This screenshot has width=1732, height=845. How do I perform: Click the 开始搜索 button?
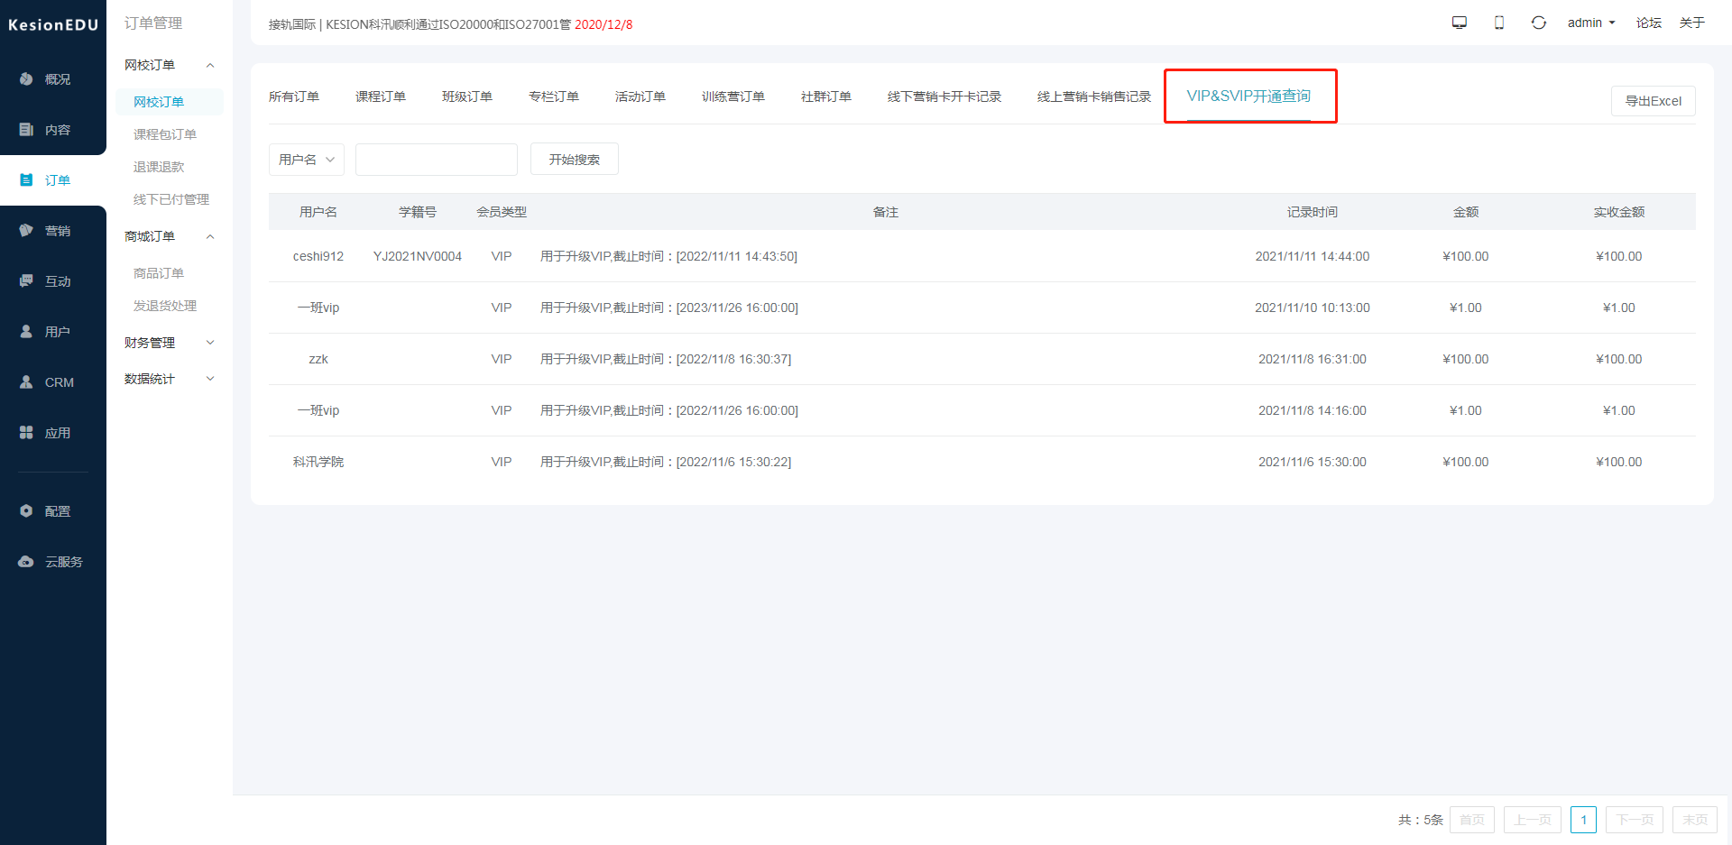(575, 160)
